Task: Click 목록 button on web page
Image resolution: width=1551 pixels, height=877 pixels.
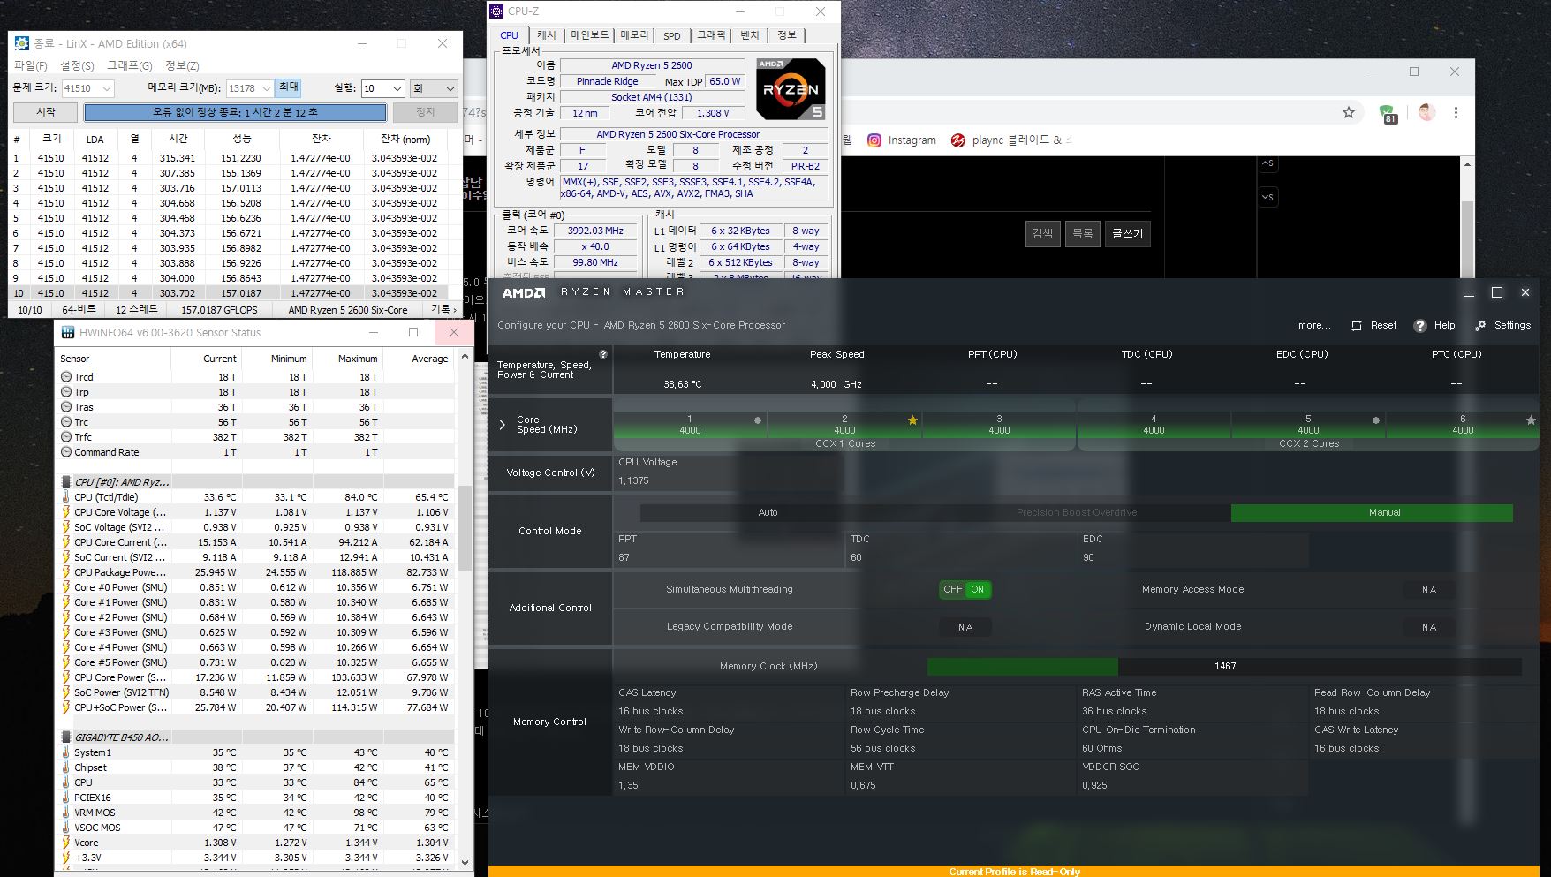Action: [1083, 233]
